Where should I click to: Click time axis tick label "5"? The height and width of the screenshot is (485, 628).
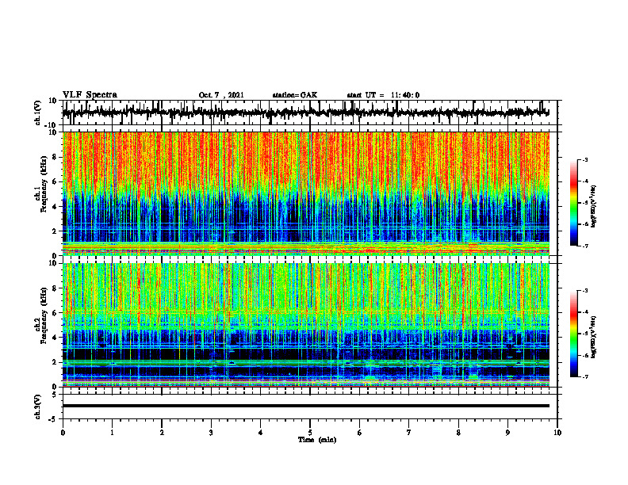pos(310,433)
